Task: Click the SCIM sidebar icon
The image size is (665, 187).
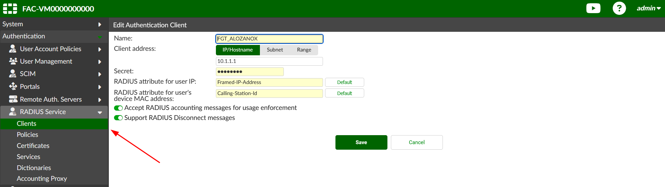Action: (x=13, y=74)
